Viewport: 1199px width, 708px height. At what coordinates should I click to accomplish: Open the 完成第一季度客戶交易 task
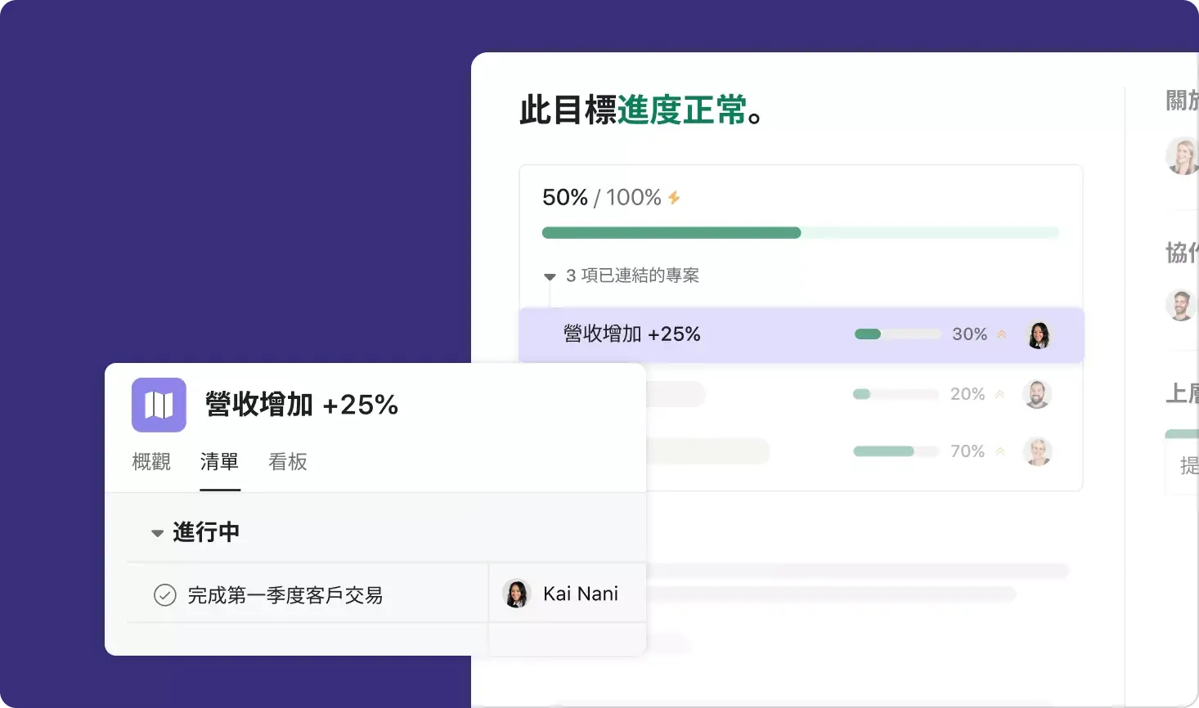tap(285, 594)
